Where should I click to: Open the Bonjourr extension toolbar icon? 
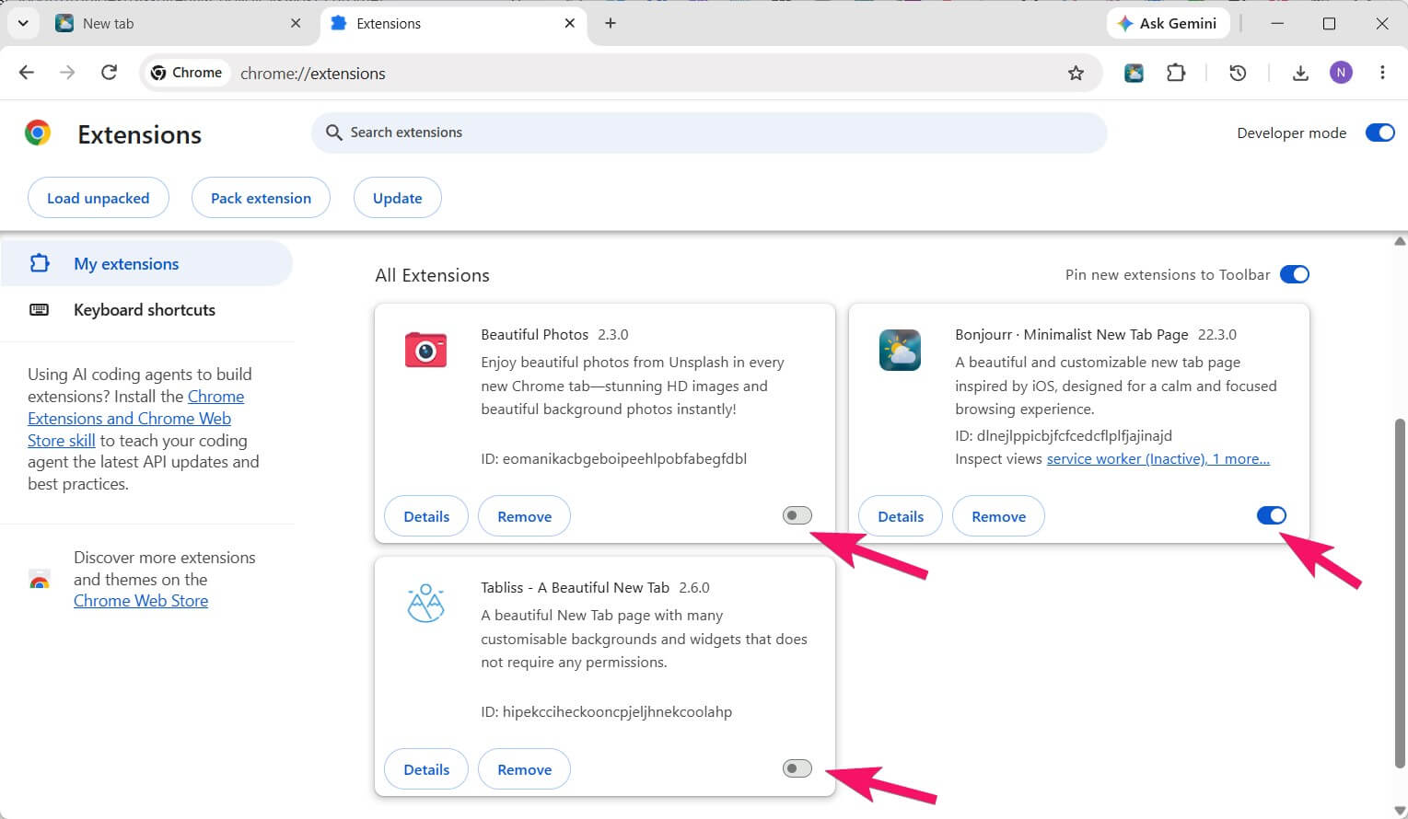click(1134, 73)
